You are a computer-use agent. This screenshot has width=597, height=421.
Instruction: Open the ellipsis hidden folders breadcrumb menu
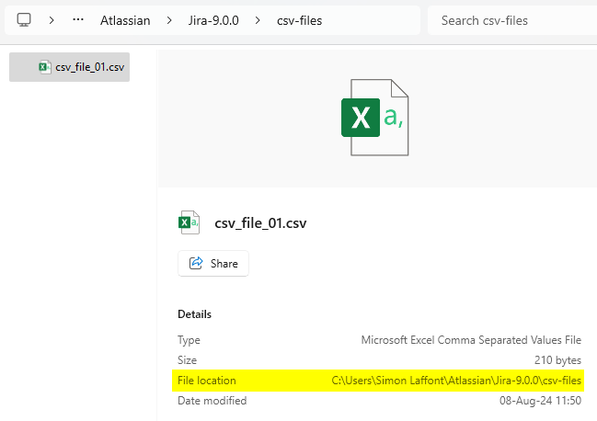tap(78, 19)
